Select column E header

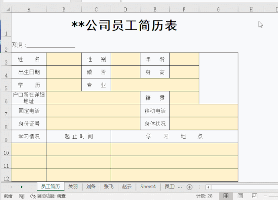tap(155, 10)
